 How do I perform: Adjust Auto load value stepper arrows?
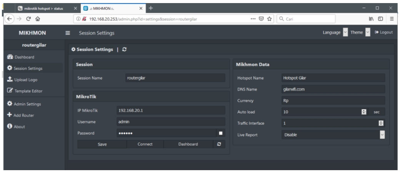tap(364, 112)
